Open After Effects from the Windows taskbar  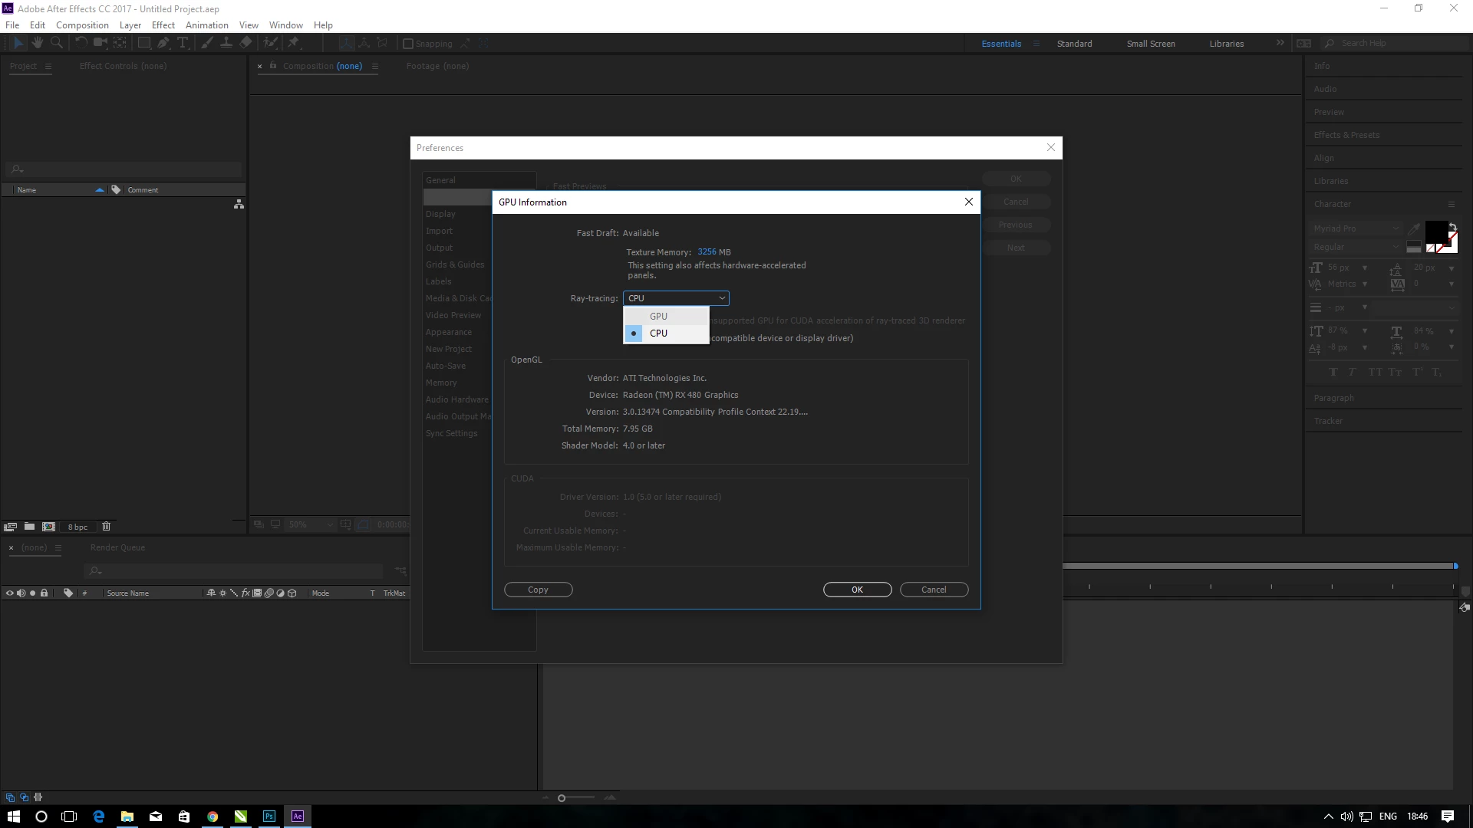(x=298, y=816)
